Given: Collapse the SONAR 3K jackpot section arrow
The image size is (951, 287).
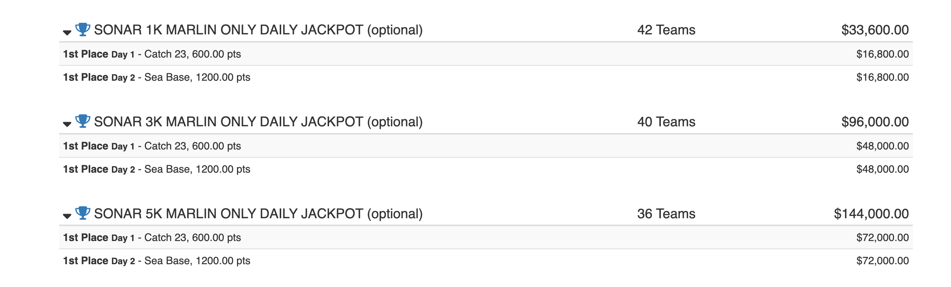Looking at the screenshot, I should [67, 124].
